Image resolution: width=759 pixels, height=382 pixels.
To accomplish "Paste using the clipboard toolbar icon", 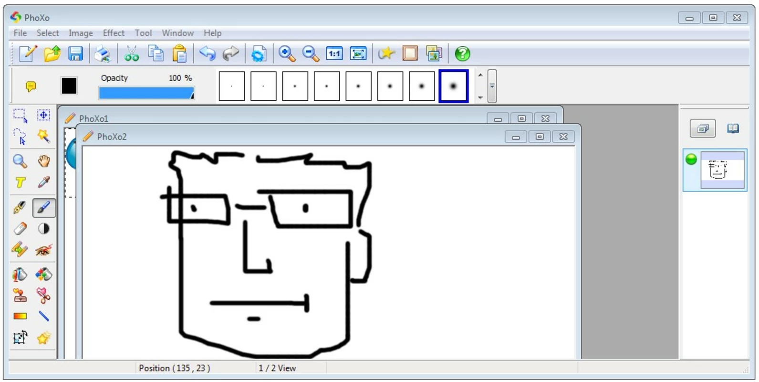I will coord(179,53).
